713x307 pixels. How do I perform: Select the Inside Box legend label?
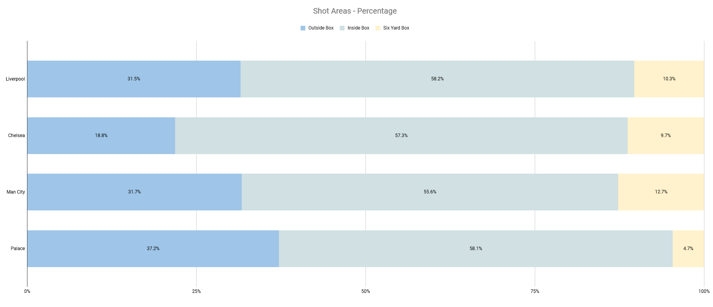(358, 28)
